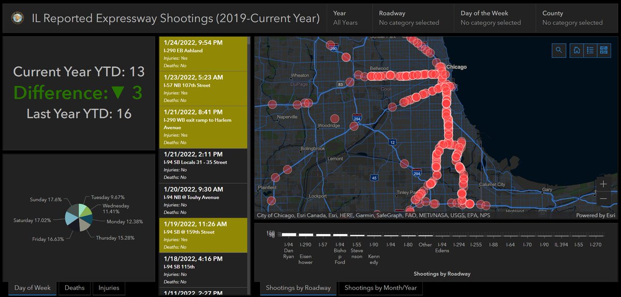Click the 'Chicago' city label on map

[457, 67]
